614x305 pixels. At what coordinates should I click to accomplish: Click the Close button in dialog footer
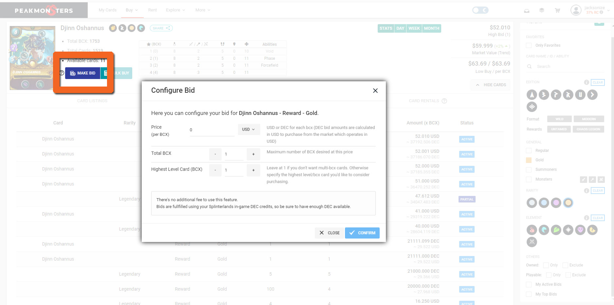click(329, 233)
